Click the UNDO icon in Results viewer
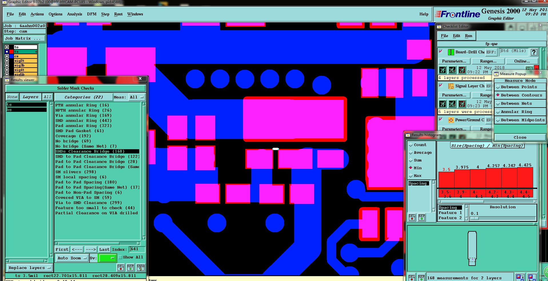The width and height of the screenshot is (548, 281). tap(141, 267)
